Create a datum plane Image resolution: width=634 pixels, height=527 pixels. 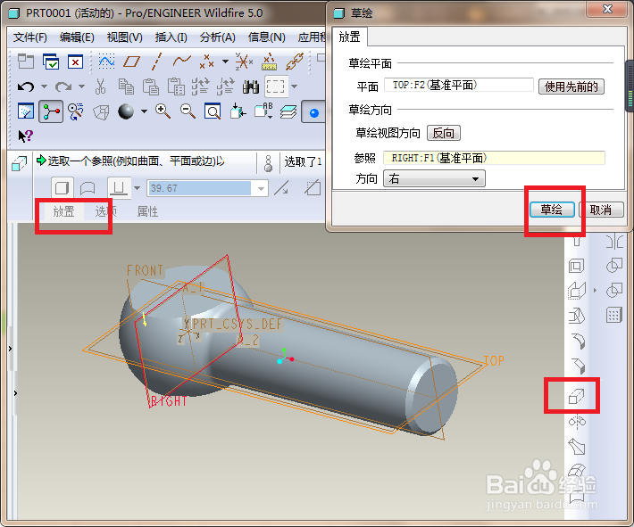(x=131, y=62)
